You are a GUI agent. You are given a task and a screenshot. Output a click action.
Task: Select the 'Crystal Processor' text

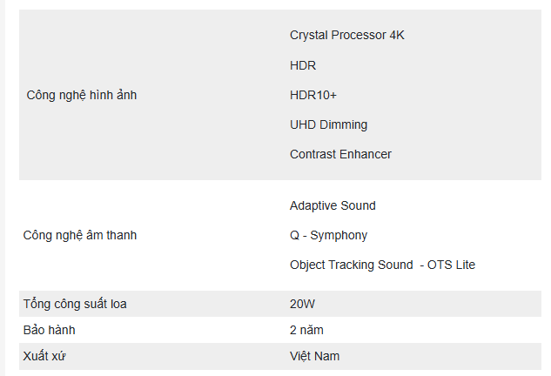click(338, 36)
